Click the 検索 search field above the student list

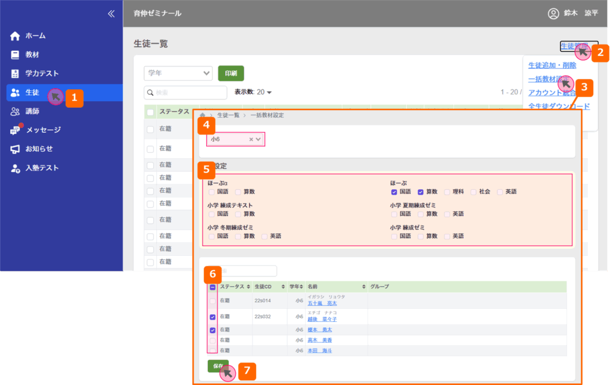click(x=185, y=92)
